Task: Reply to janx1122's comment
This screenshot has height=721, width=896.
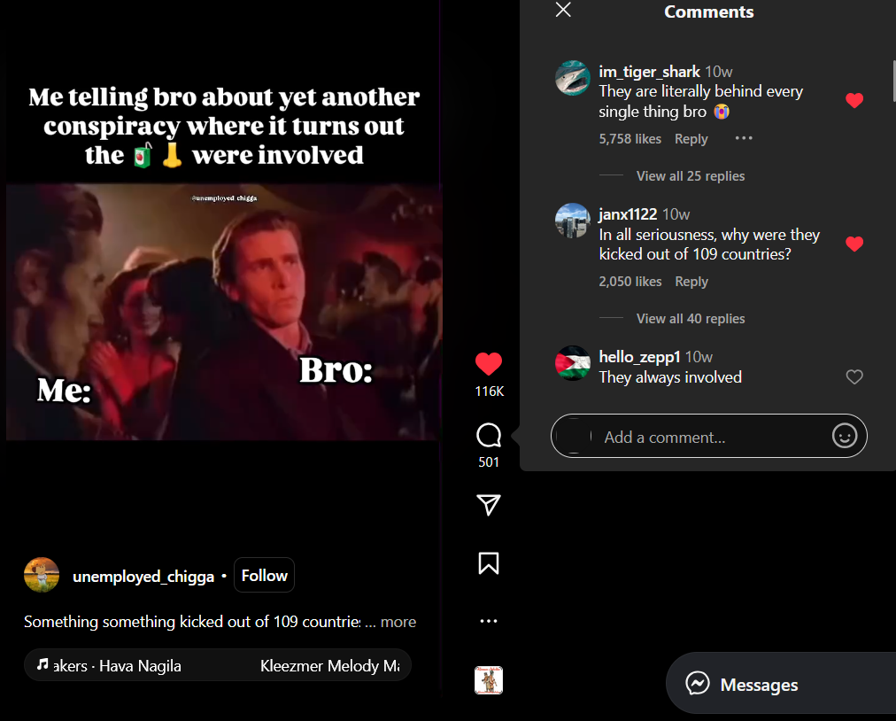Action: coord(691,282)
